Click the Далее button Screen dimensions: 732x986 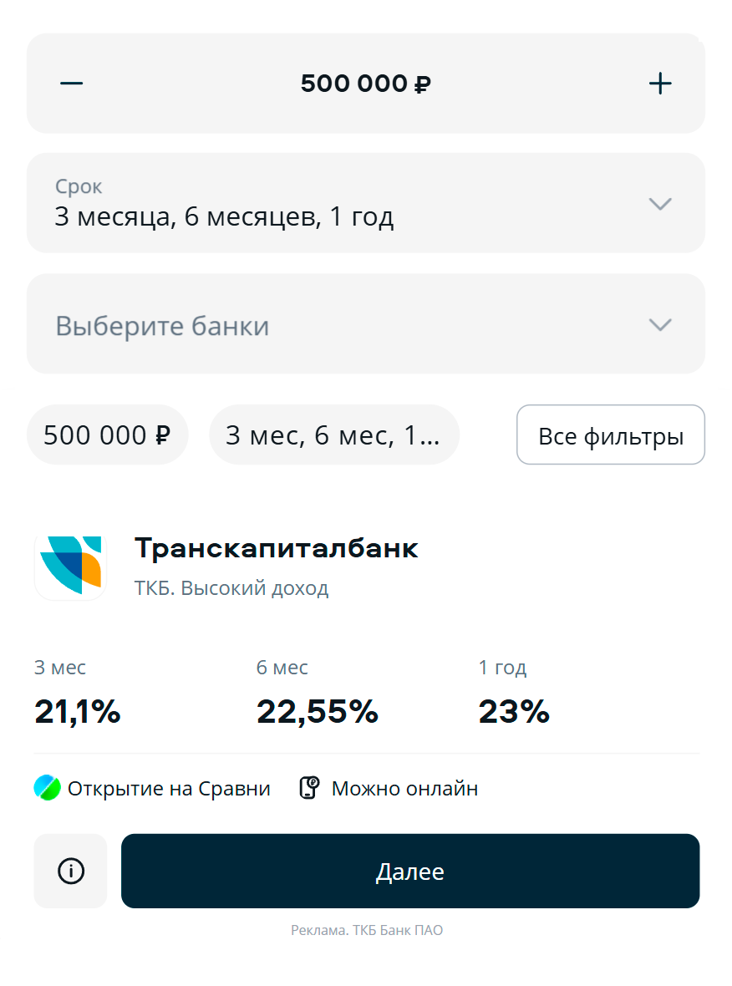(x=410, y=871)
